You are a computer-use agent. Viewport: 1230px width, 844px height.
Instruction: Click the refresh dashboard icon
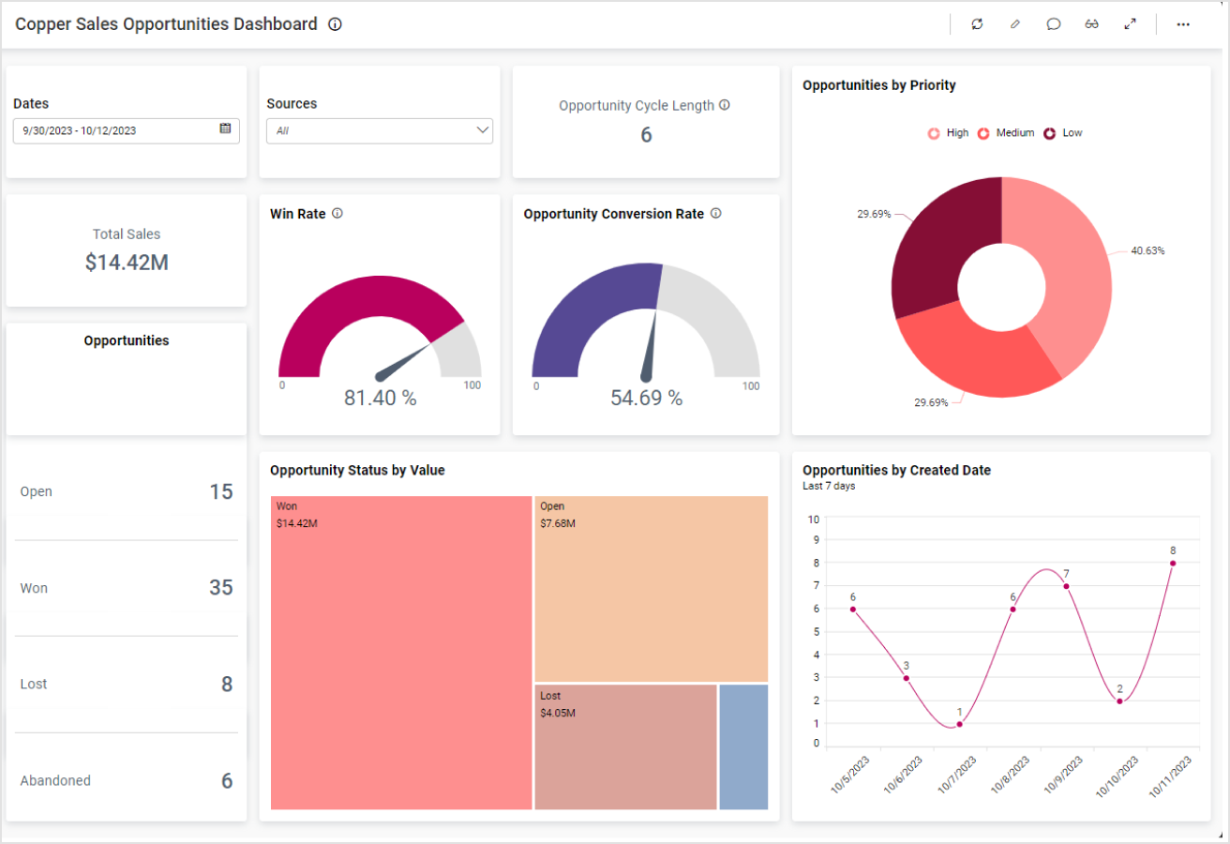click(x=977, y=24)
